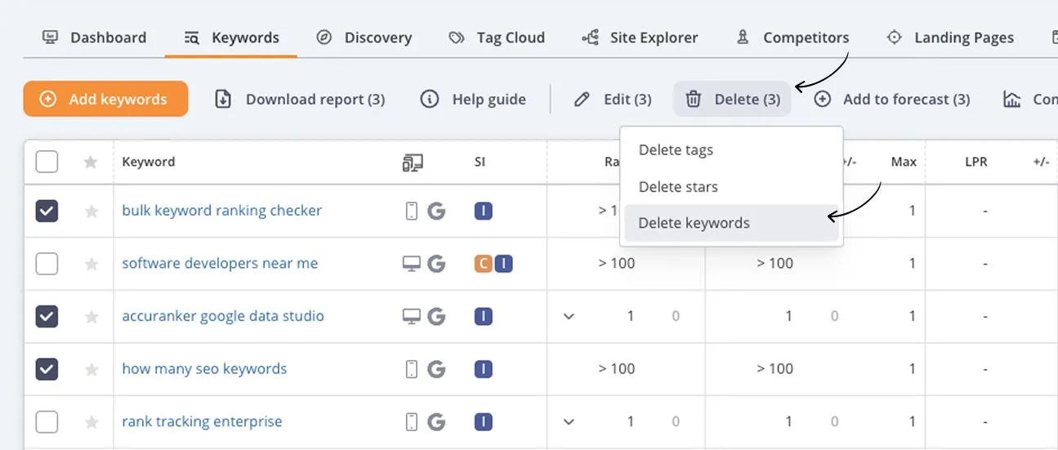Screen dimensions: 1058x450
Task: Click the I intent badge for 'rank tracking enterprise'
Action: coord(484,422)
